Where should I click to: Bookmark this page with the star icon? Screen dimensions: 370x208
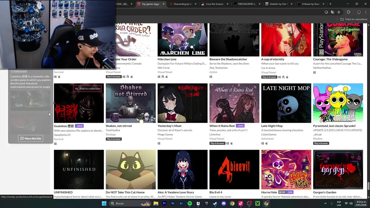click(339, 12)
